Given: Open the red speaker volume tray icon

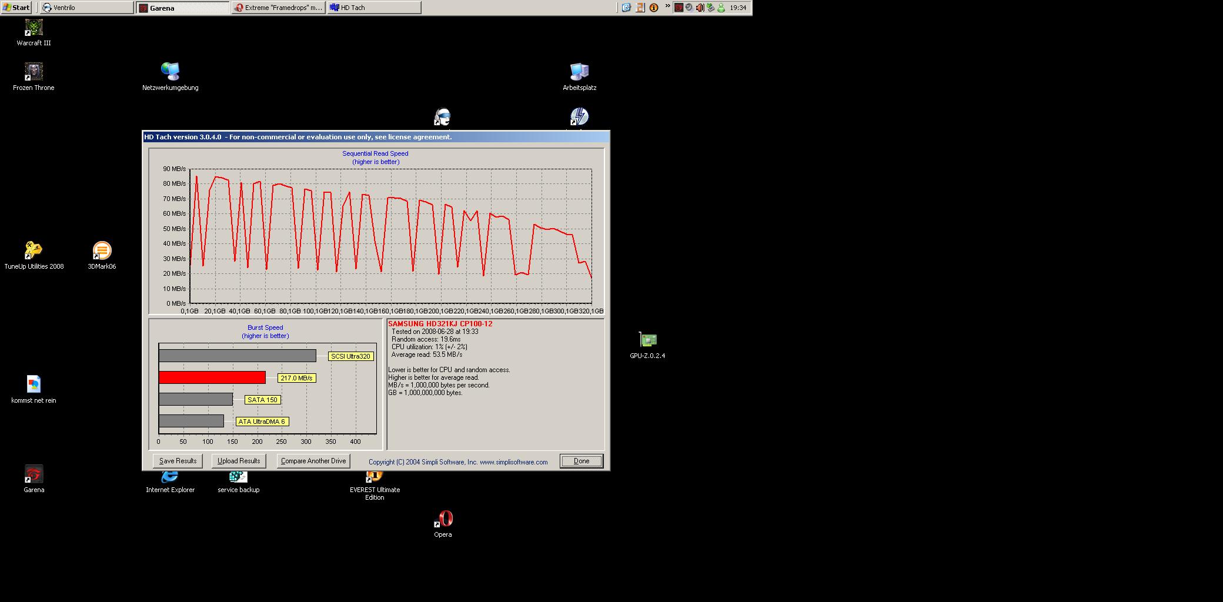Looking at the screenshot, I should coord(700,8).
